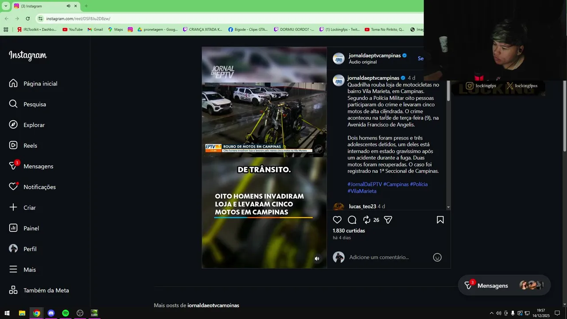Click Áudio original link
The width and height of the screenshot is (567, 319).
(363, 62)
